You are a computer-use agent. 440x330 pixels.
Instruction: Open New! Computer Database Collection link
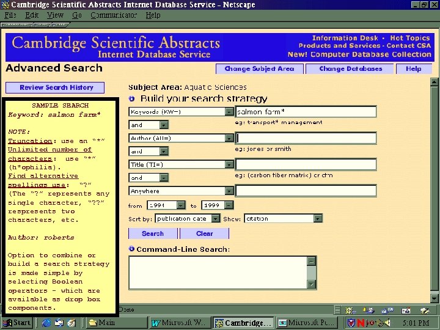(x=359, y=54)
